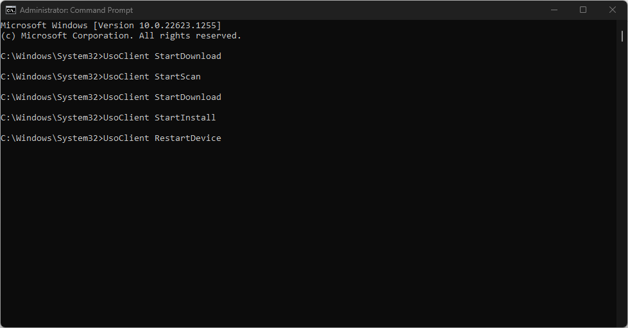This screenshot has width=628, height=328.
Task: Click "UsoClient" on the StartScan line
Action: point(126,77)
